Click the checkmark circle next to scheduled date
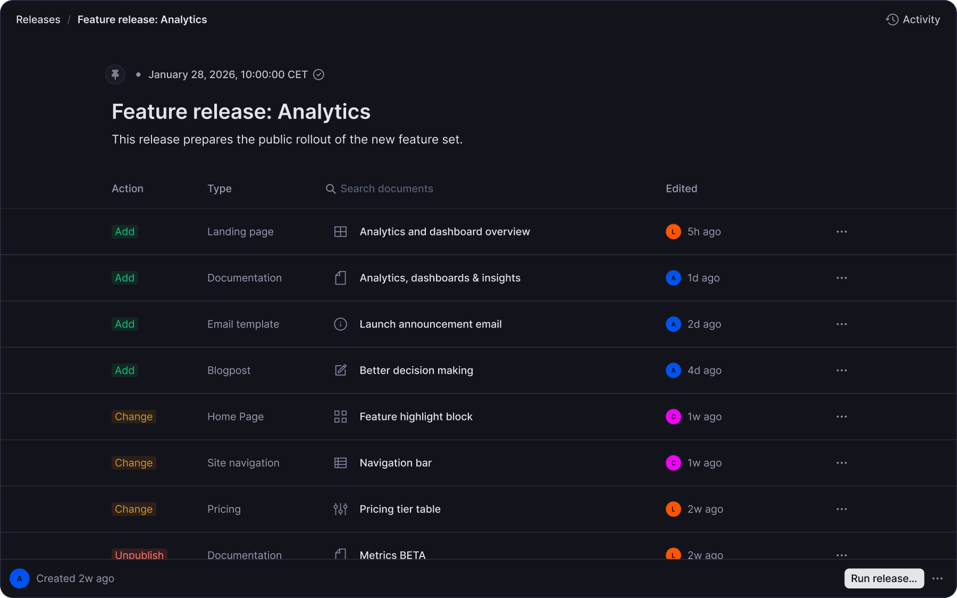The height and width of the screenshot is (598, 957). tap(318, 74)
